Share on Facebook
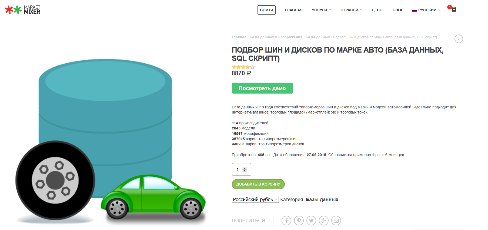Viewport: 488px width, 230px height. [x=286, y=221]
